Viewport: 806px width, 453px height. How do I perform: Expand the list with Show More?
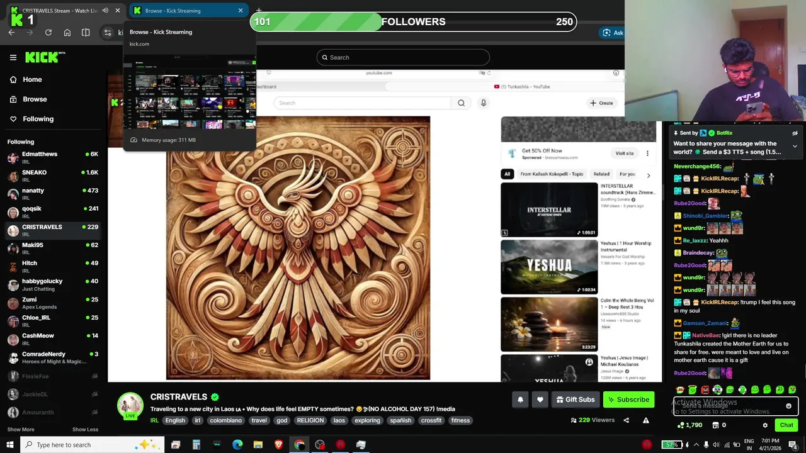[x=21, y=429]
